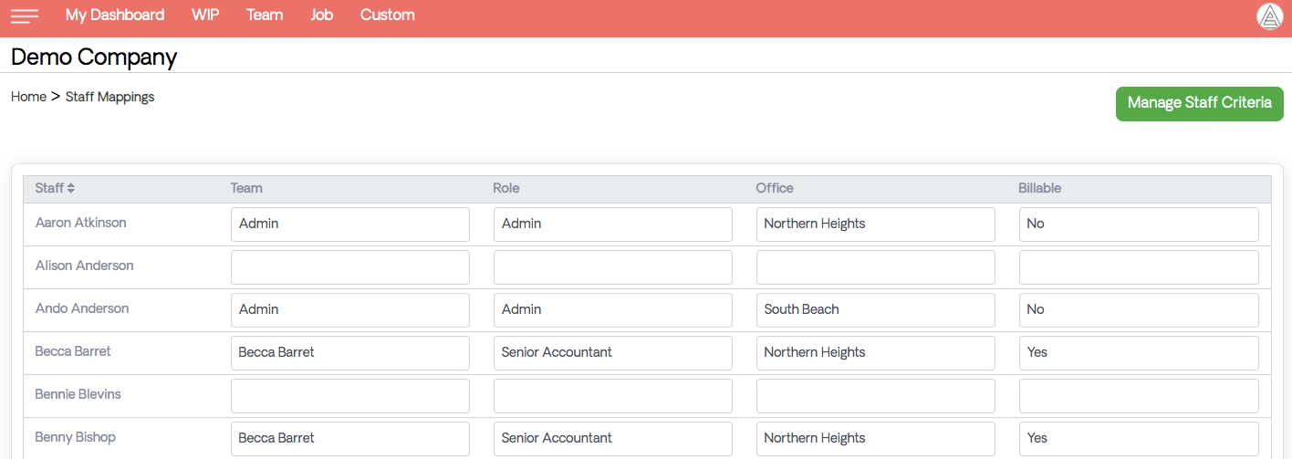This screenshot has height=459, width=1292.
Task: Edit South Beach office field
Action: click(876, 310)
